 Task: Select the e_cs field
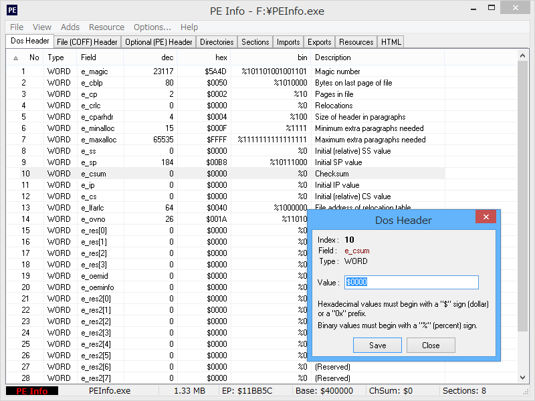pyautogui.click(x=88, y=196)
